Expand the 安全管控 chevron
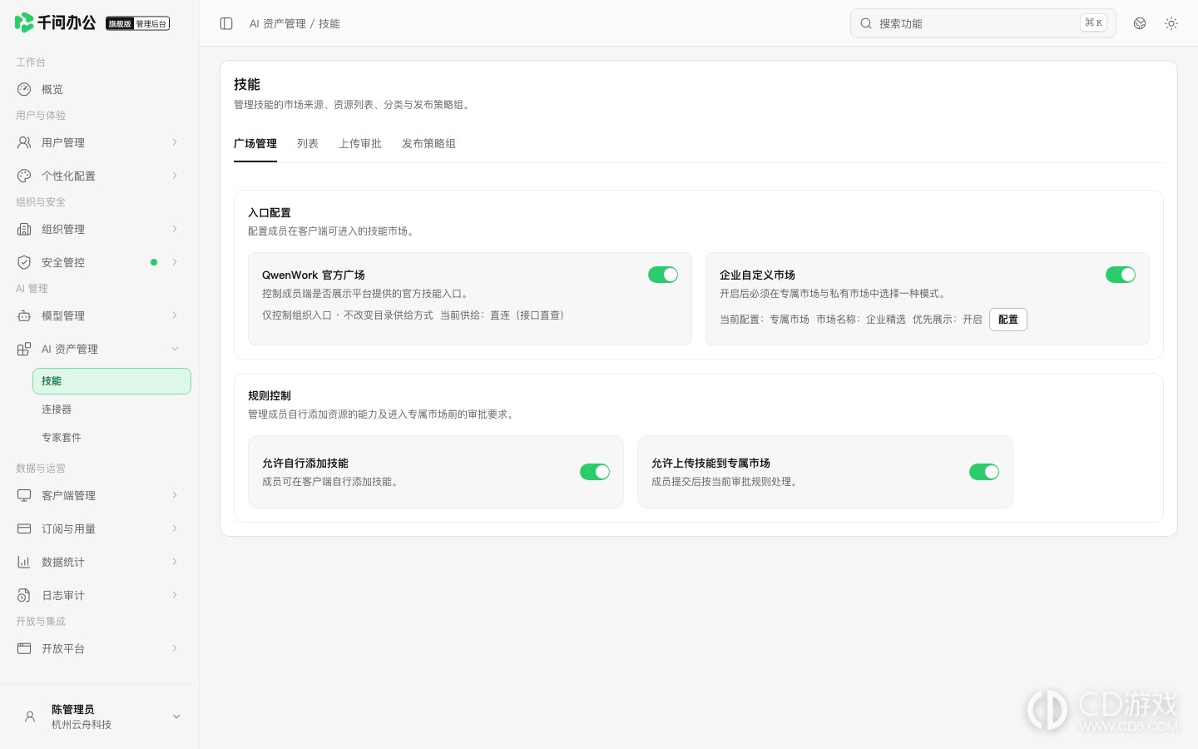Screen dimensions: 1198x749 click(175, 262)
